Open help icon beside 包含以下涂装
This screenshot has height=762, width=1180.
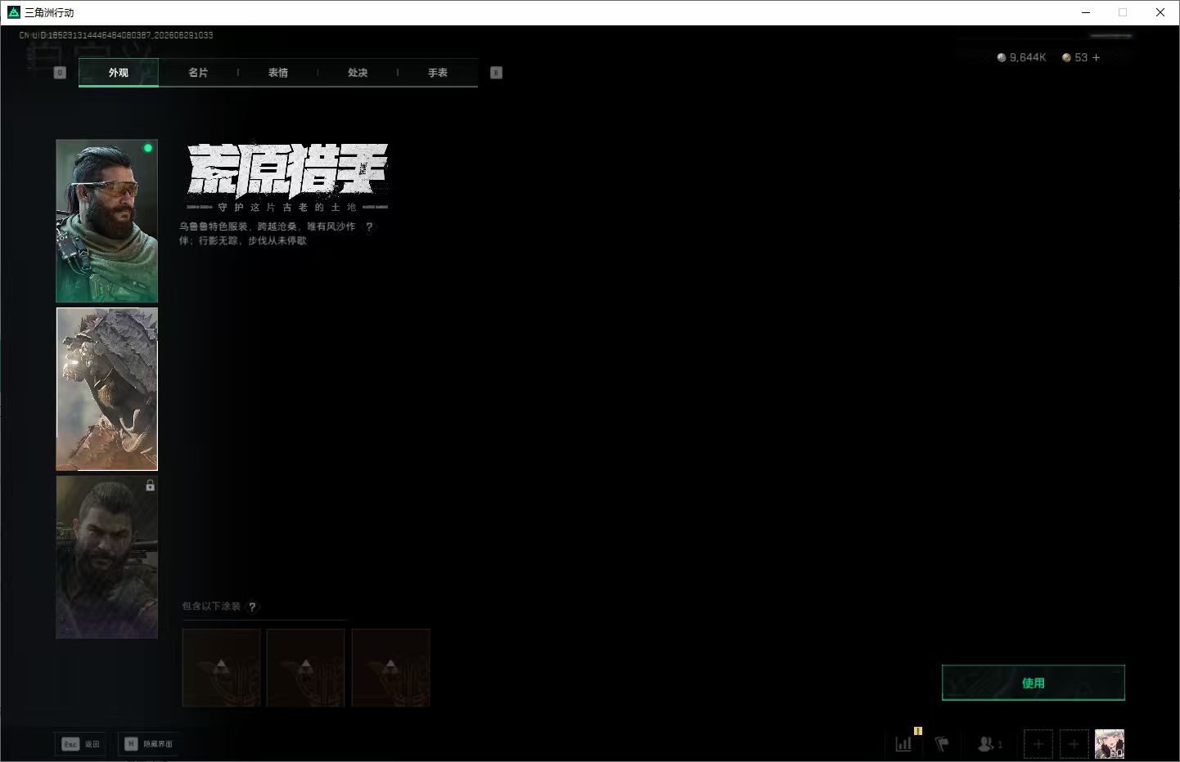click(252, 607)
